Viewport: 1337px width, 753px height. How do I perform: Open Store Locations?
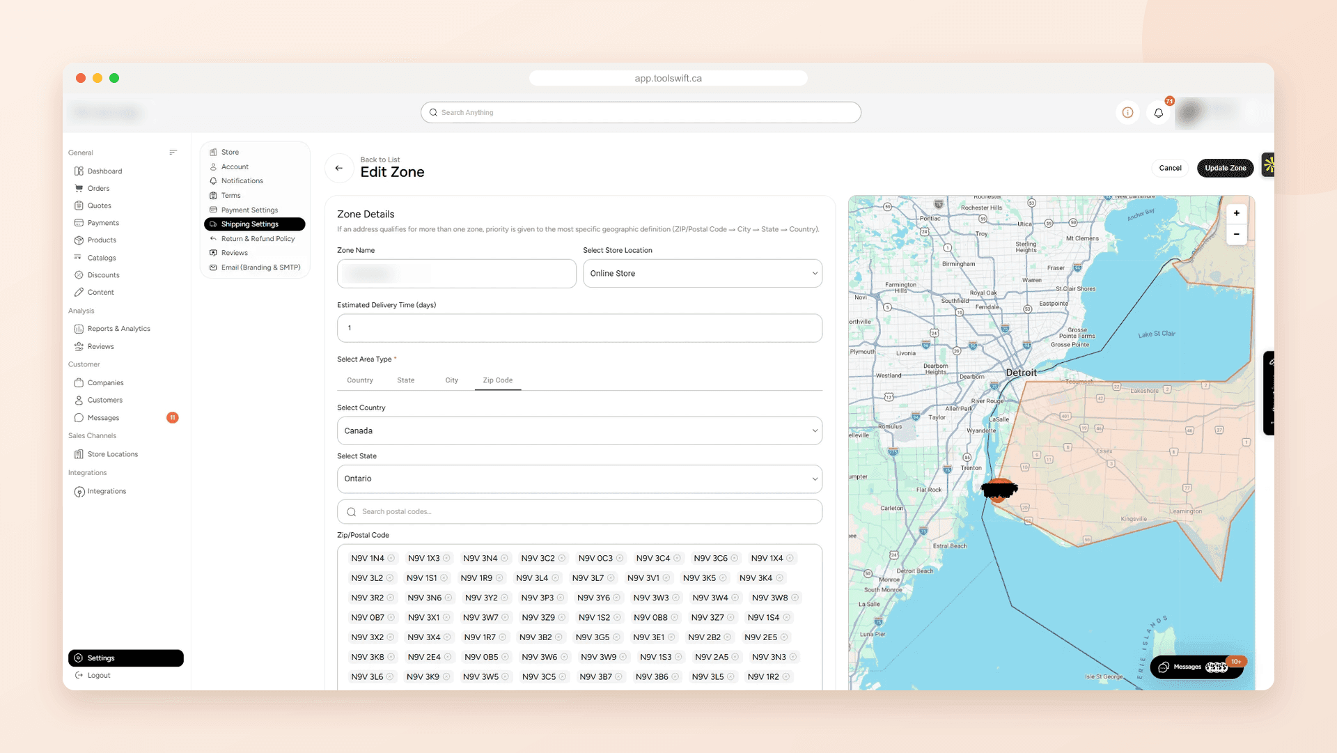(112, 454)
